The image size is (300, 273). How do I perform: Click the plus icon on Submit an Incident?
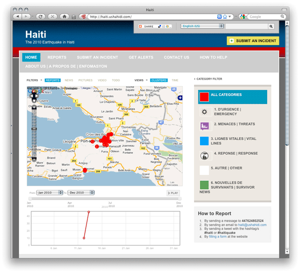231,41
